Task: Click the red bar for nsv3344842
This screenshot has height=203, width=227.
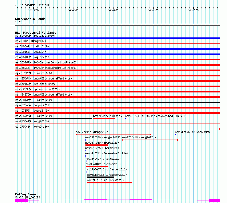Action: coord(97,167)
